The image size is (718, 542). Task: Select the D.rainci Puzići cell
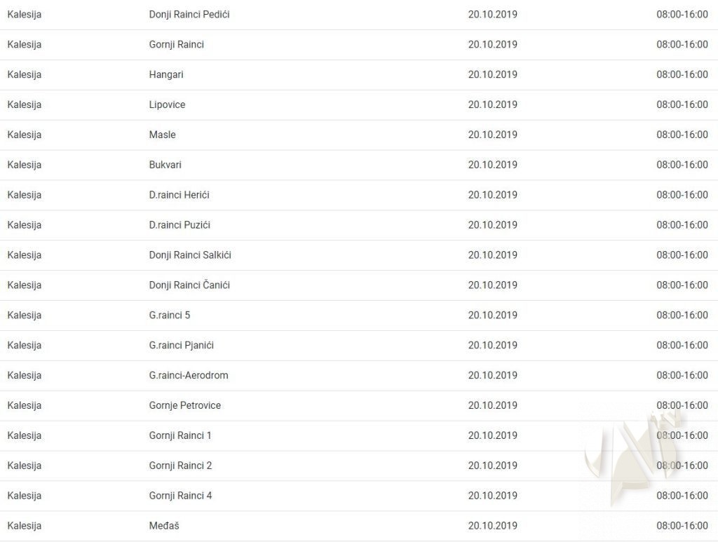tap(179, 226)
